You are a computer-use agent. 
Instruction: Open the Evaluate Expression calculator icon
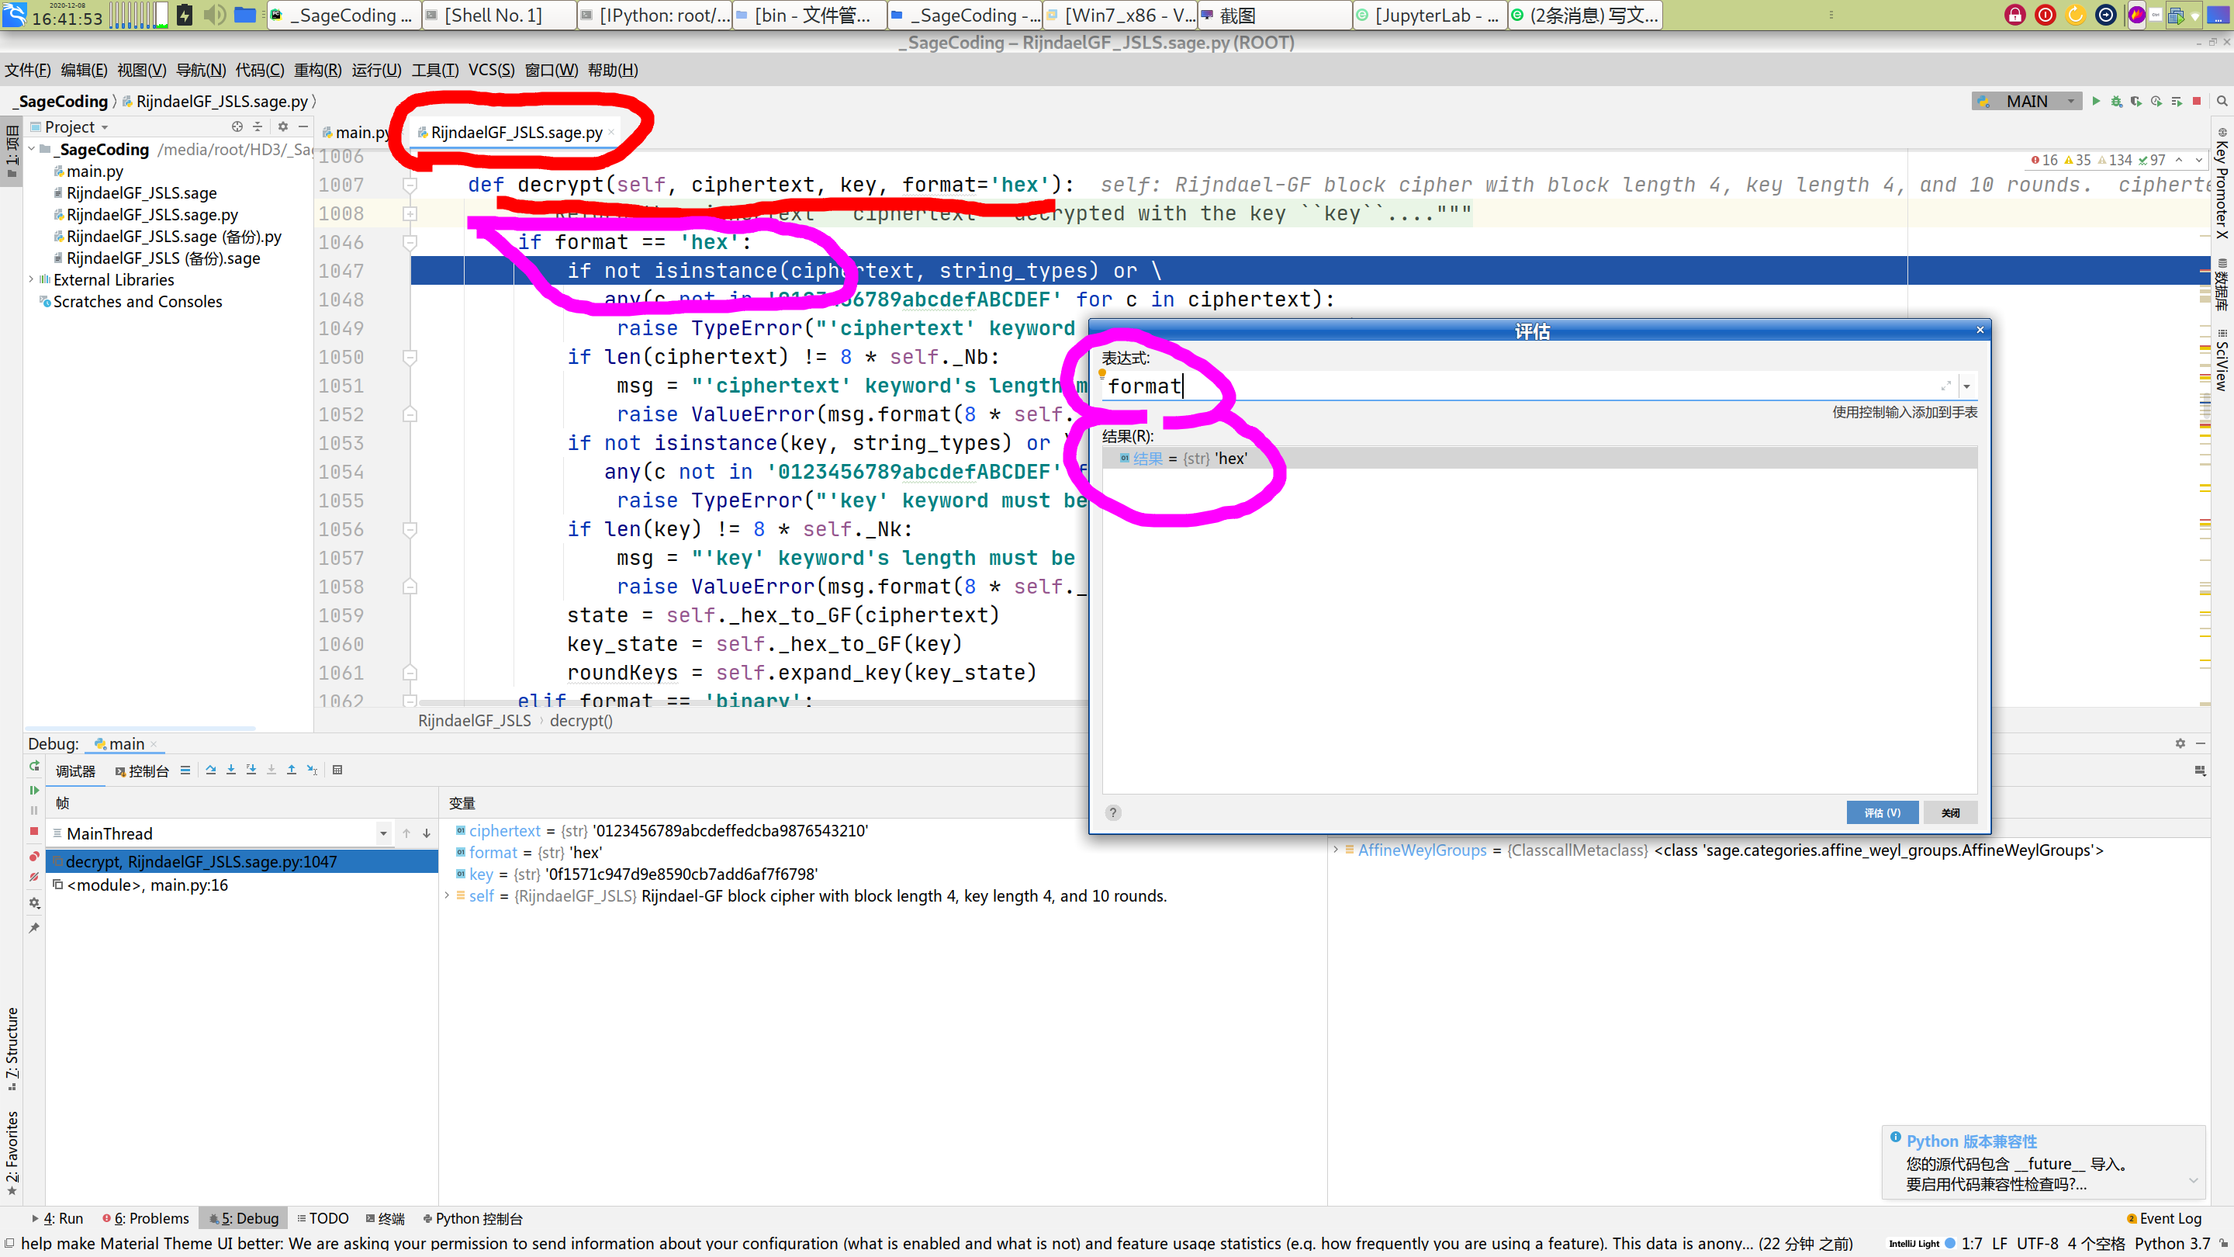(337, 770)
